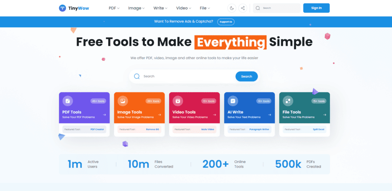Screen dimensions: 392x191
Task: Click the PDF Tools heading
Action: point(72,112)
